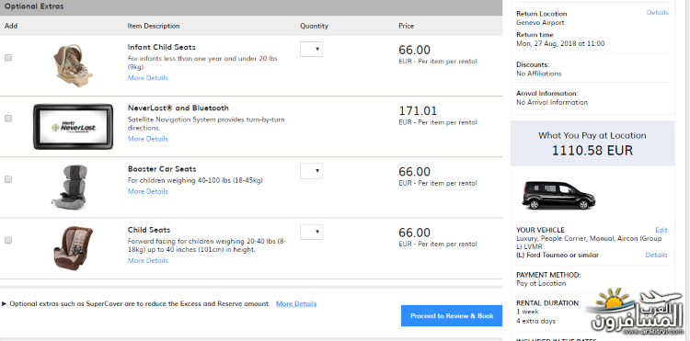Viewport: 690px width, 341px height.
Task: Click the infant child seat product image
Action: click(73, 65)
